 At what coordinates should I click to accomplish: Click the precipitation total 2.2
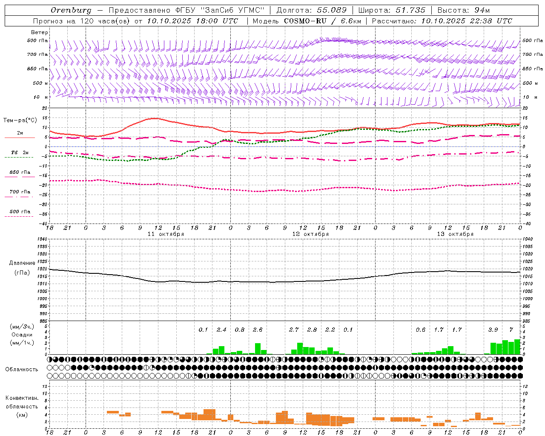coord(330,330)
